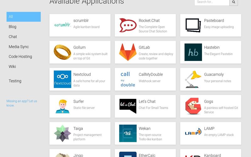Click the EtherCalc app title
The image size is (251, 157).
pyautogui.click(x=147, y=155)
